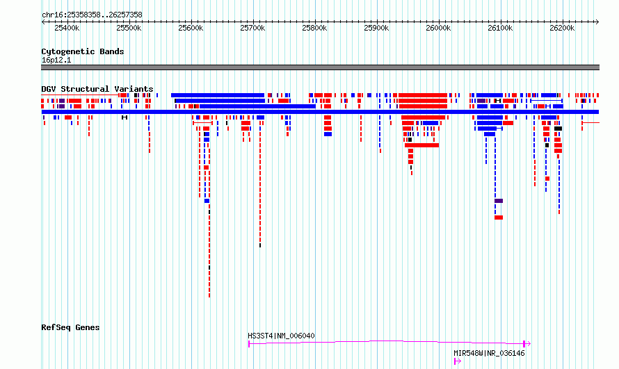Click the 25900k ruler label

(376, 28)
